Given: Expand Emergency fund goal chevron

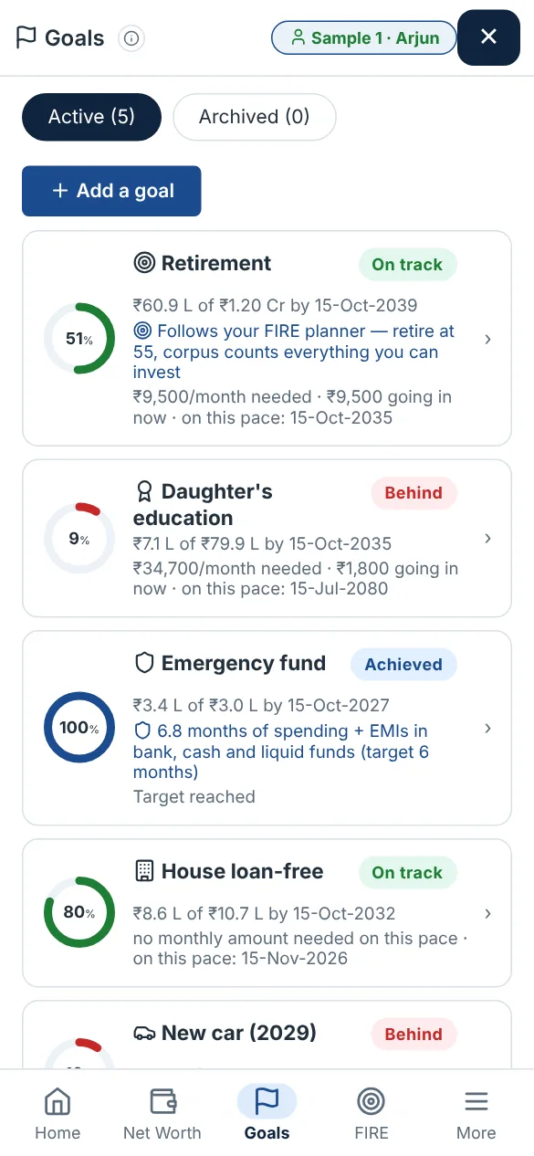Looking at the screenshot, I should coord(488,729).
